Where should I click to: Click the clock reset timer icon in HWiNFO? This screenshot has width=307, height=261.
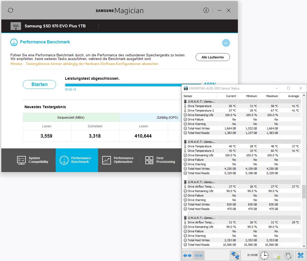pyautogui.click(x=264, y=255)
